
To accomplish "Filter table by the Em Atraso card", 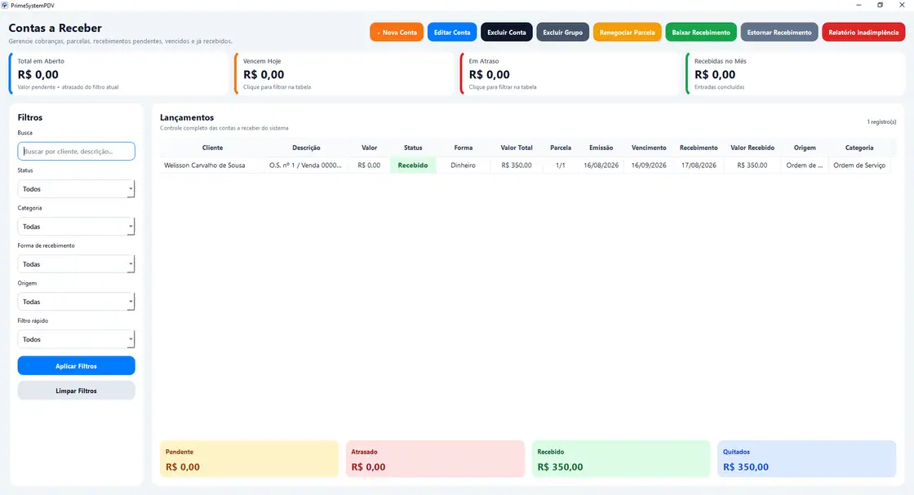I will coord(570,73).
